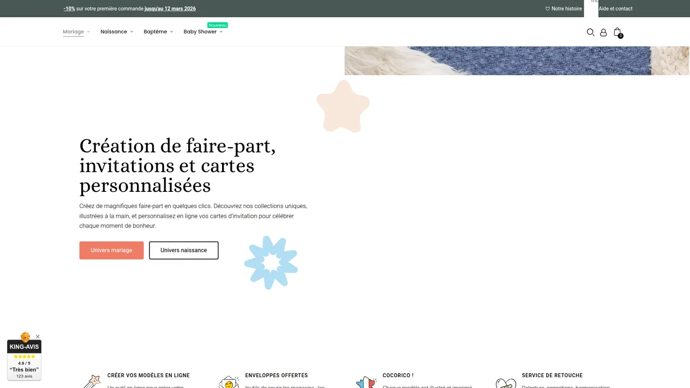
Task: Click the heart bandage retouch service icon
Action: [506, 382]
